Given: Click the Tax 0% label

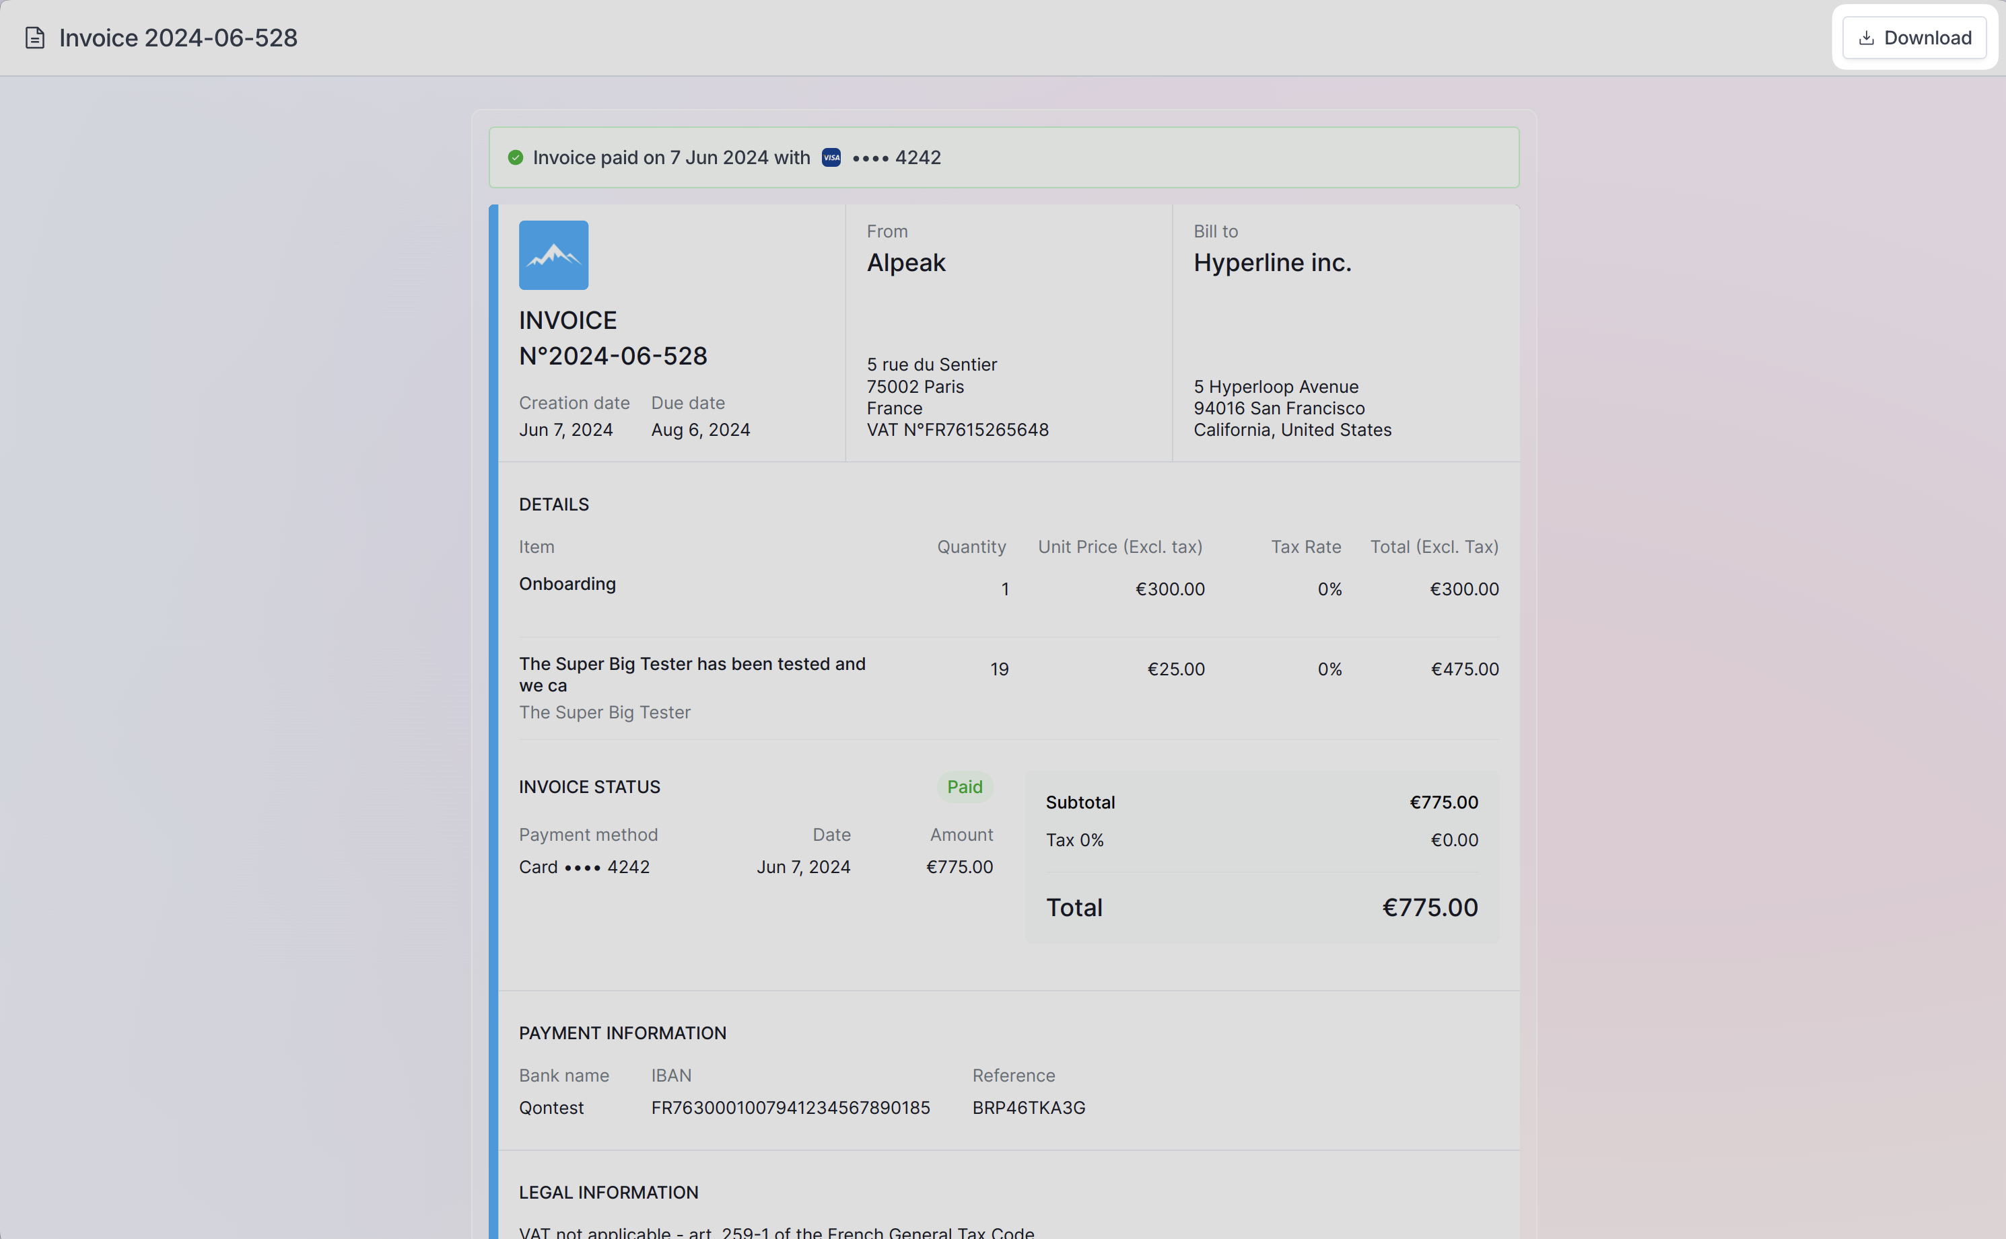Looking at the screenshot, I should click(x=1074, y=840).
